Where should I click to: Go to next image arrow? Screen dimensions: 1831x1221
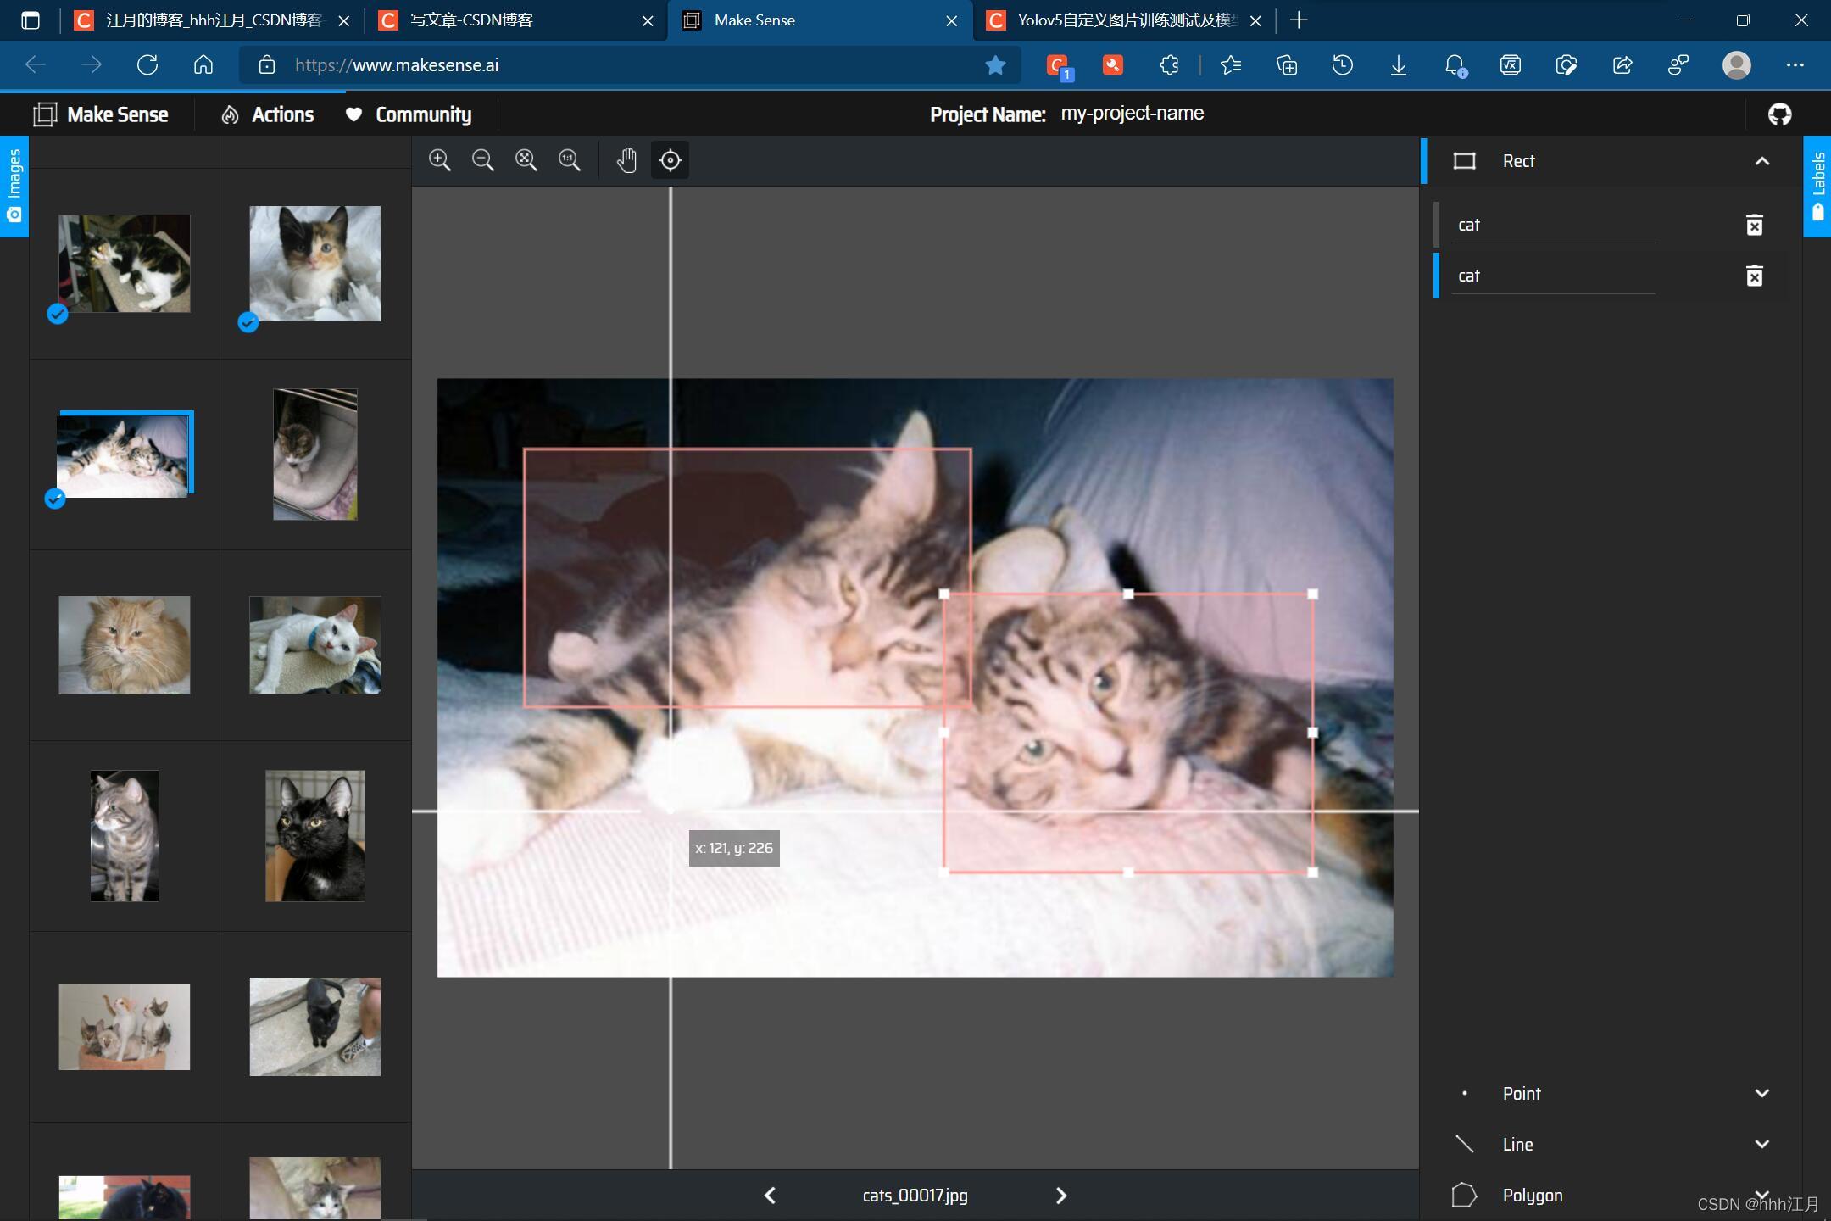(x=1061, y=1196)
